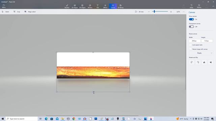Viewport: 216px width, 121px height.
Task: Click the top-left canvas resize handle
Action: coord(57,52)
